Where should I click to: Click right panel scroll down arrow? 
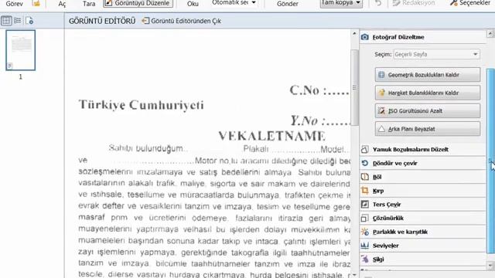pos(490,265)
